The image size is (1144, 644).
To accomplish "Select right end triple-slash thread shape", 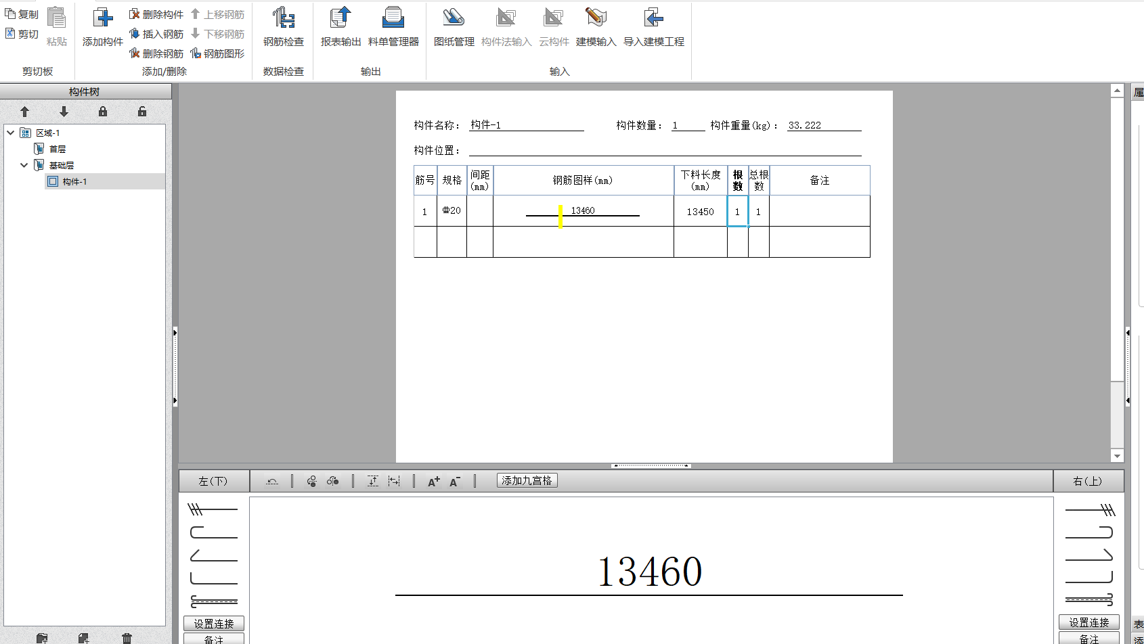I will [1089, 509].
